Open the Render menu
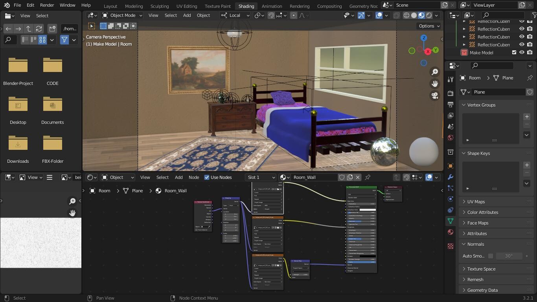 pos(47,5)
